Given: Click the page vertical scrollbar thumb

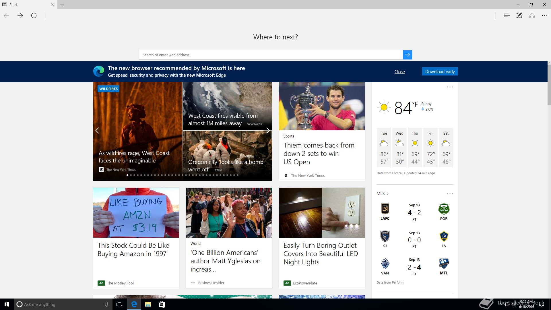Looking at the screenshot, I should [549, 85].
